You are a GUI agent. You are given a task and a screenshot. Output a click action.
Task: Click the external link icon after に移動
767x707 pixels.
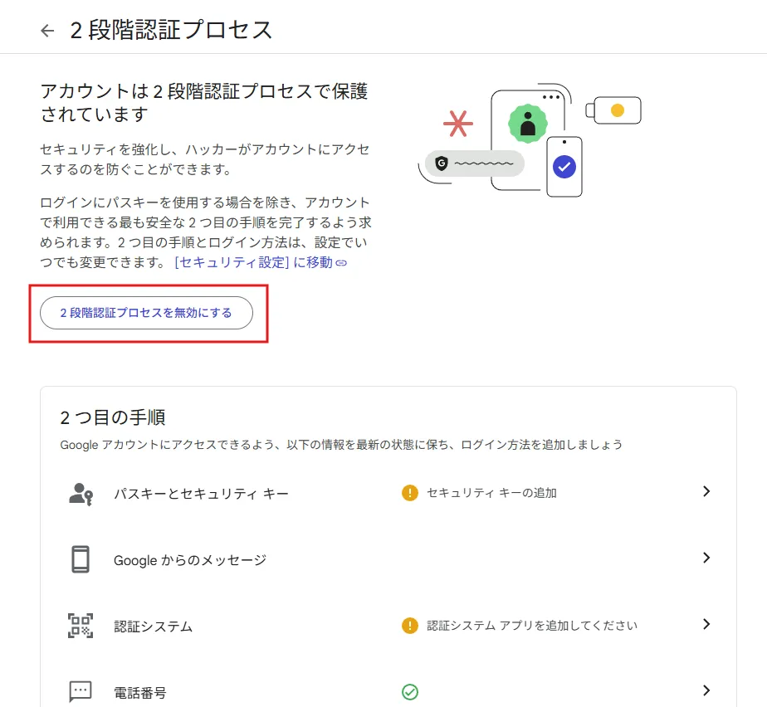coord(341,263)
